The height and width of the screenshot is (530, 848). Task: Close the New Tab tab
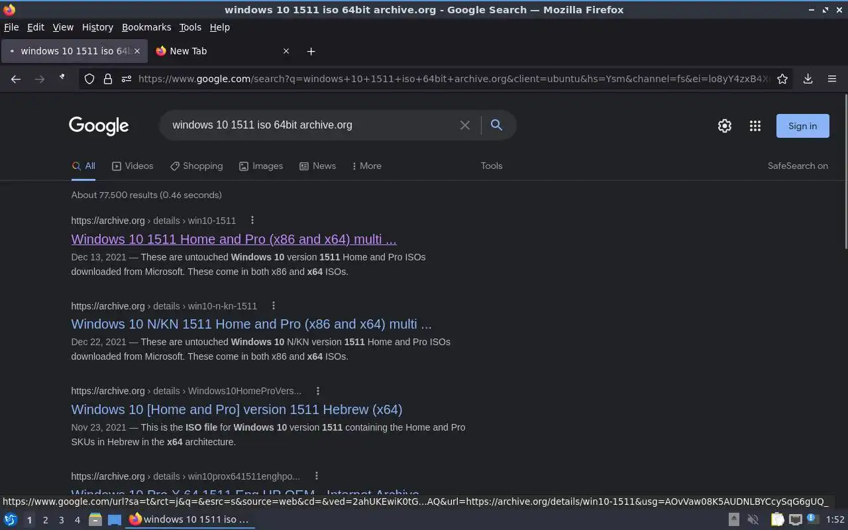pyautogui.click(x=286, y=51)
